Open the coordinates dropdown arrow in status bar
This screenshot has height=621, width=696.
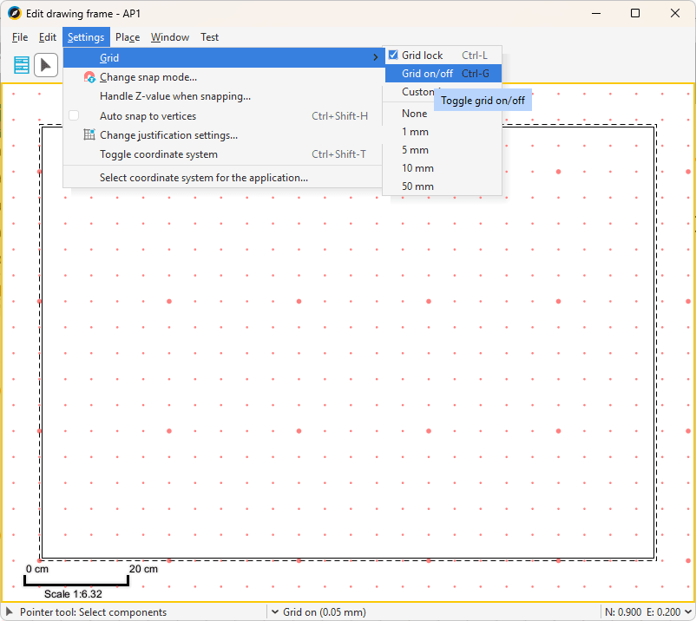tap(687, 612)
